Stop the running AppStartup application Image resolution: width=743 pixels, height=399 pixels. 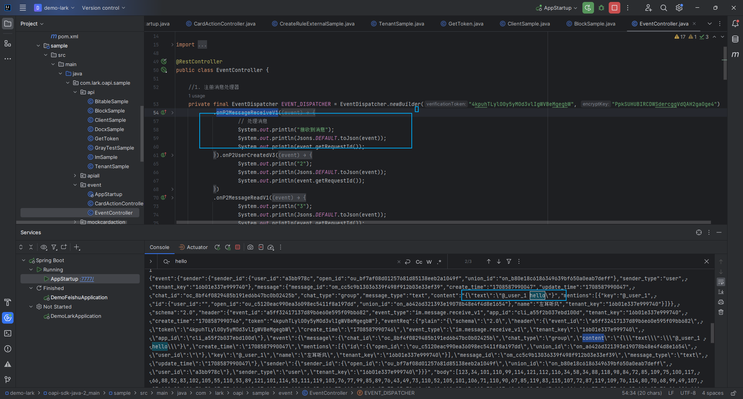coord(614,8)
